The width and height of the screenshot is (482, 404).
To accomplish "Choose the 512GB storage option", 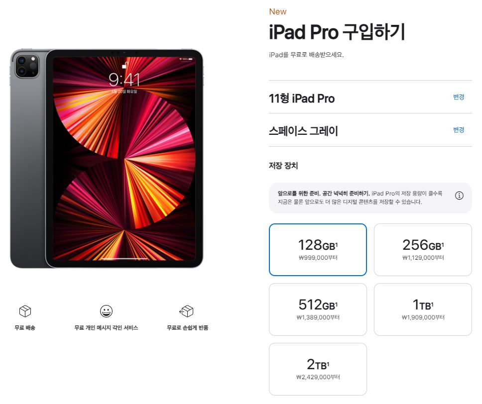I will pyautogui.click(x=318, y=309).
